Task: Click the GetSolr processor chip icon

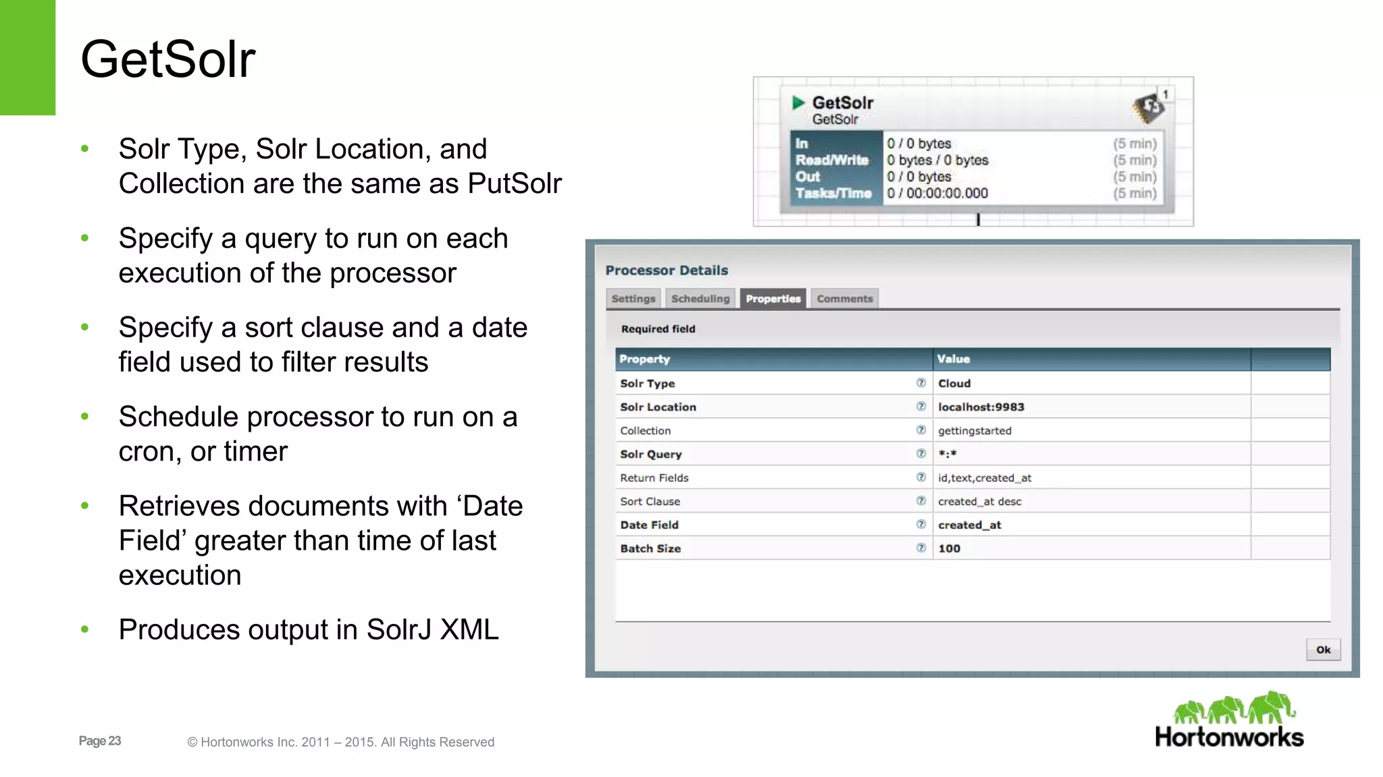Action: [x=1148, y=108]
